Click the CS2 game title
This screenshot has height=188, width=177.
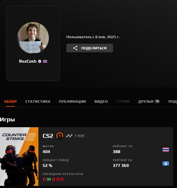[48, 136]
